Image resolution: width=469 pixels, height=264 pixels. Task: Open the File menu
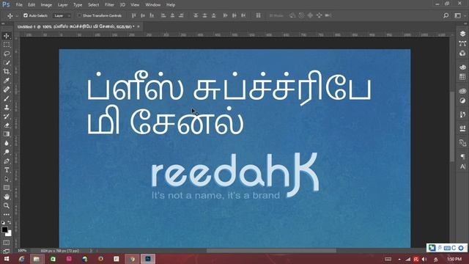[19, 5]
